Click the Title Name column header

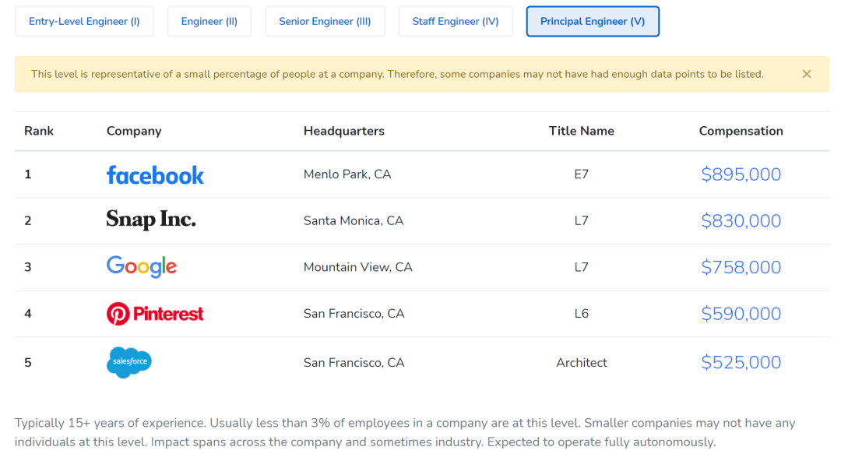[582, 131]
